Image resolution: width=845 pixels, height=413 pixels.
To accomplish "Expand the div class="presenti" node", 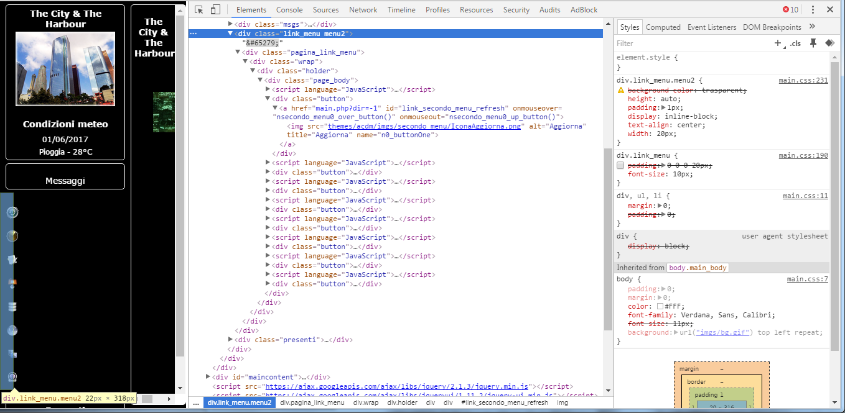I will coord(231,340).
